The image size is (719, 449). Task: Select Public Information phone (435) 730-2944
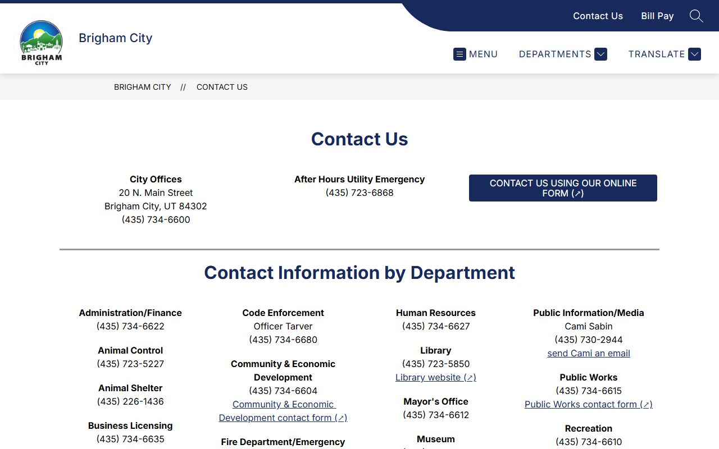tap(589, 340)
